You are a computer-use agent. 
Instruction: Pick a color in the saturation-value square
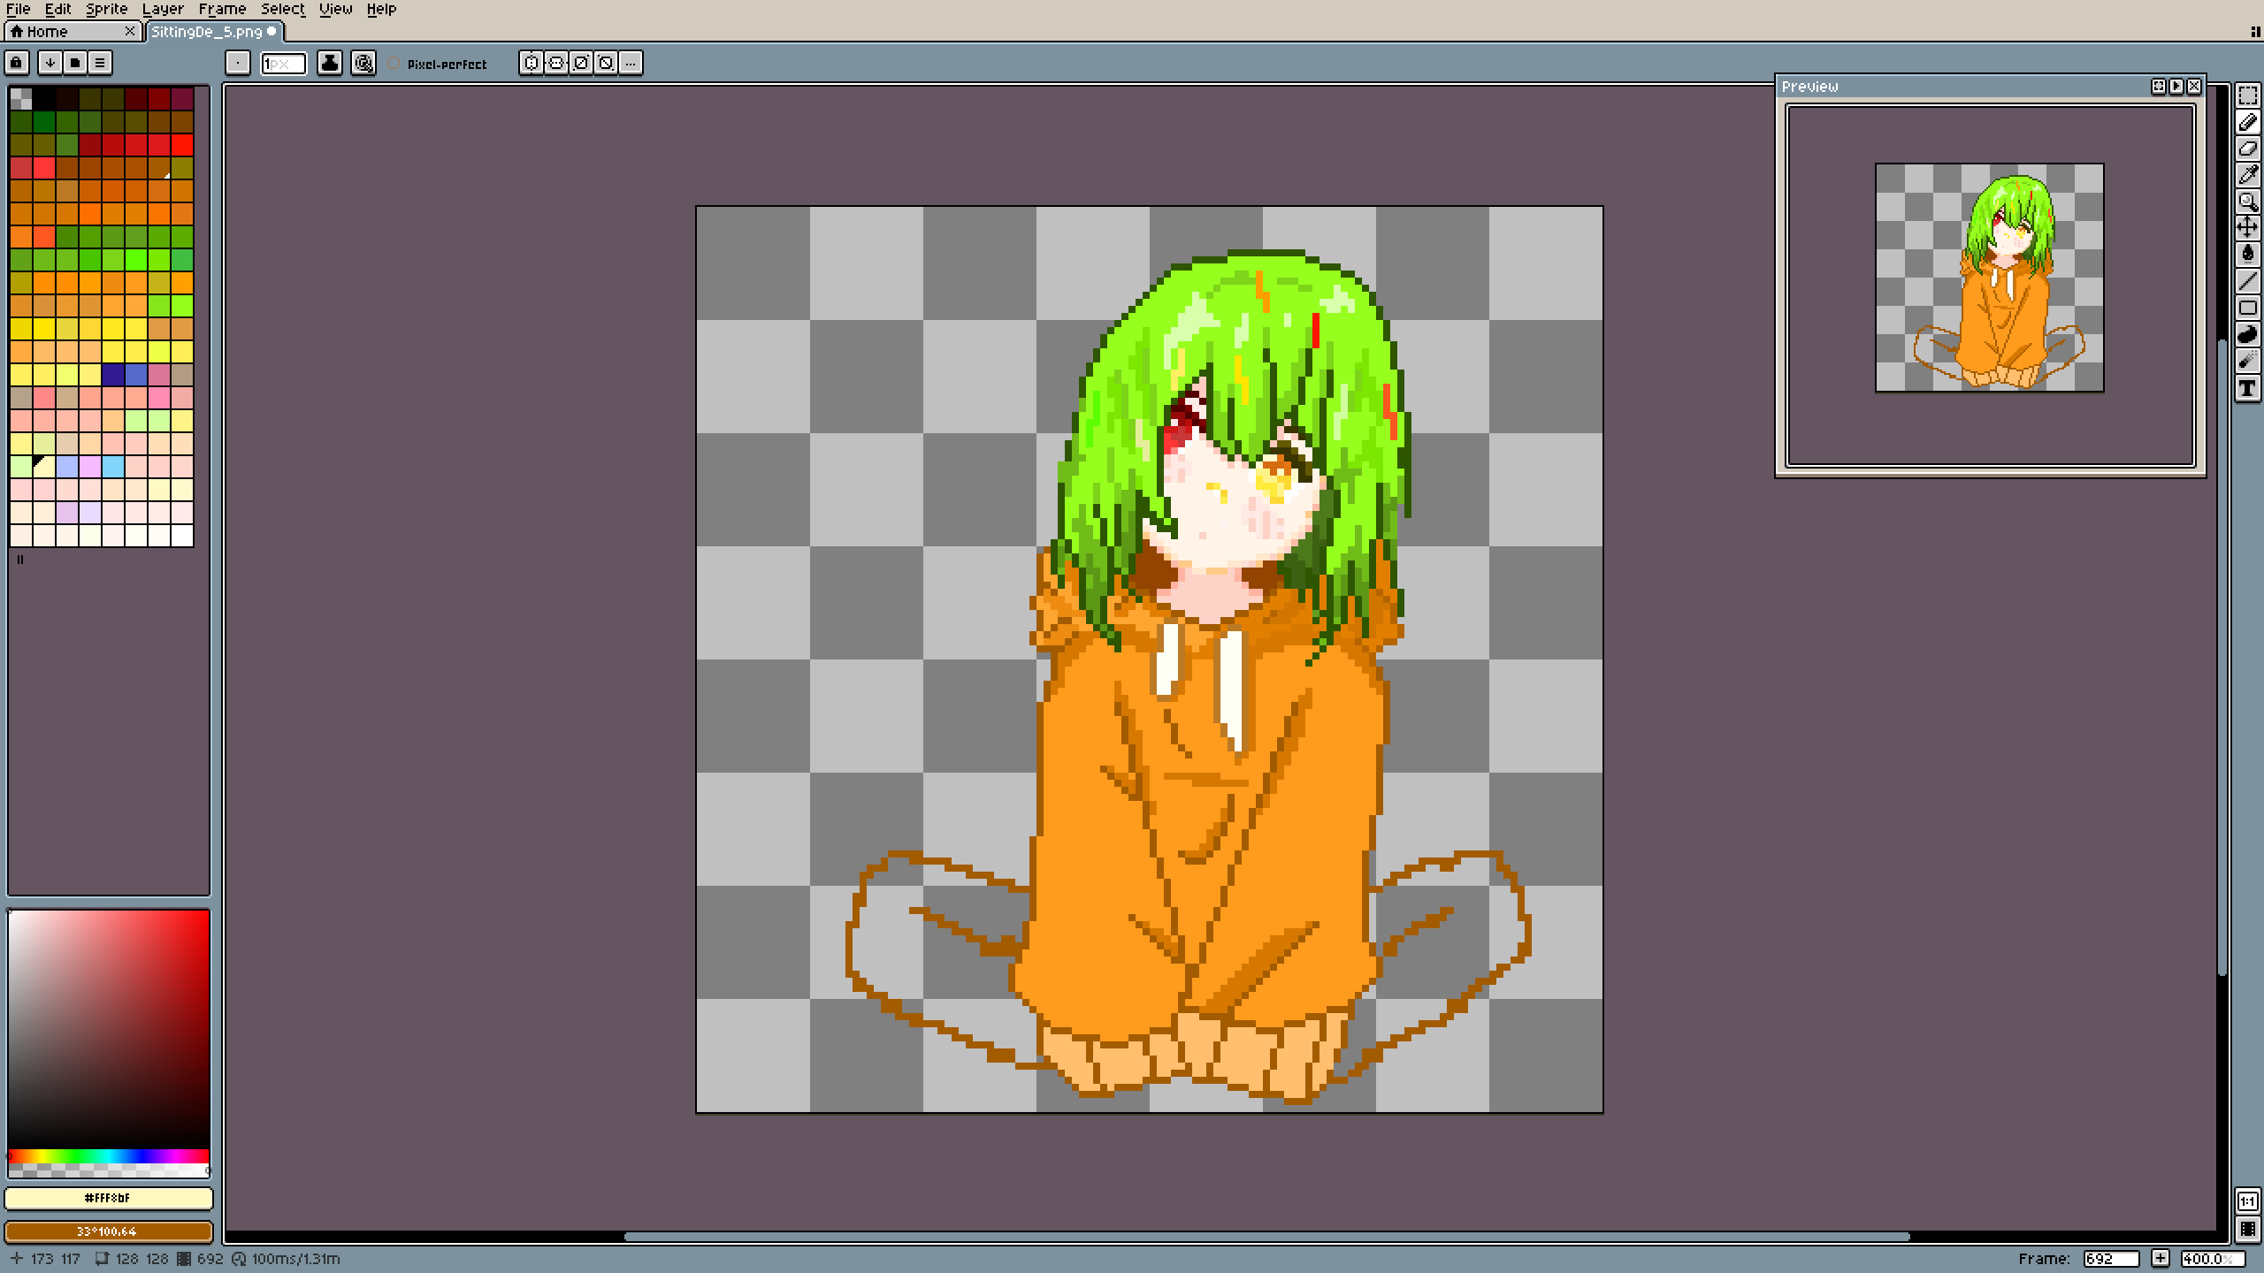108,1030
